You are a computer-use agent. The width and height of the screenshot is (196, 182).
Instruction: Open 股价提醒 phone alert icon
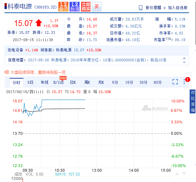tap(141, 8)
